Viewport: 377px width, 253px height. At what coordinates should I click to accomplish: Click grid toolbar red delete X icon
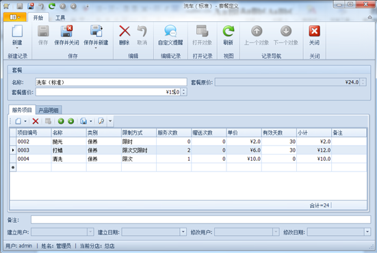tap(36, 121)
